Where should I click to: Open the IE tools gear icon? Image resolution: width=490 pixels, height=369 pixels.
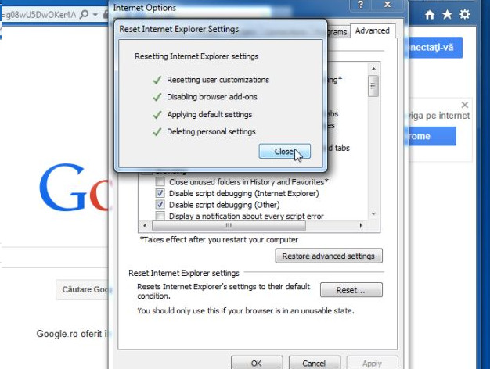point(465,14)
